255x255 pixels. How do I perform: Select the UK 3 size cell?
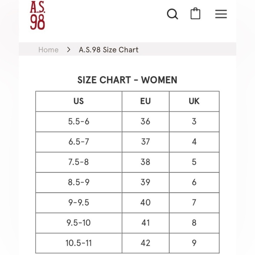click(194, 121)
